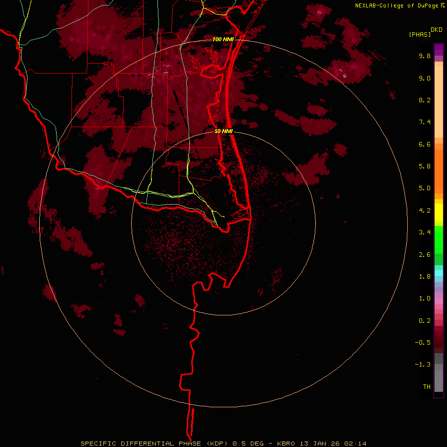Pick the peach color bar segment
Screen dimensions: 447x447
tap(439, 102)
